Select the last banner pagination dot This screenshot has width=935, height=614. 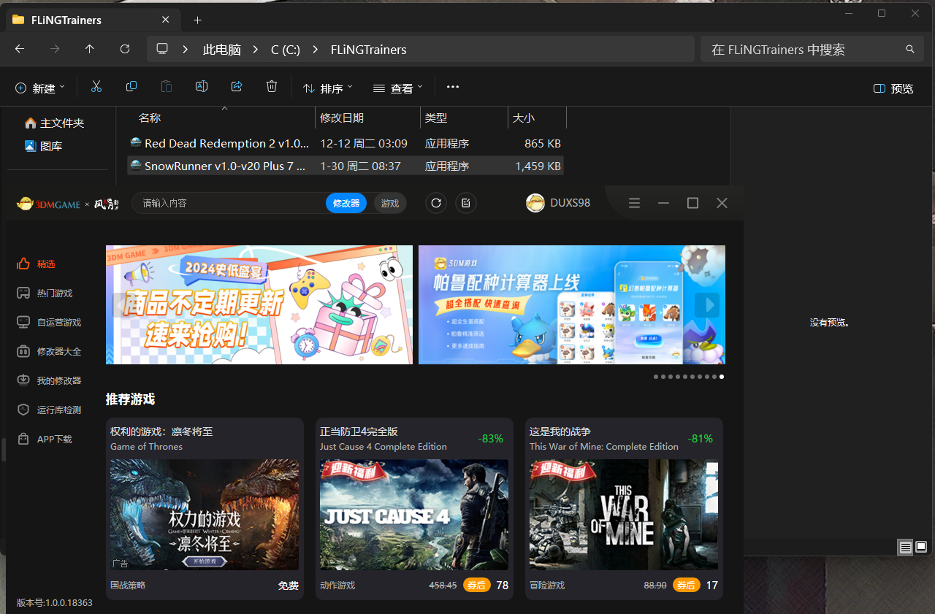pos(722,377)
